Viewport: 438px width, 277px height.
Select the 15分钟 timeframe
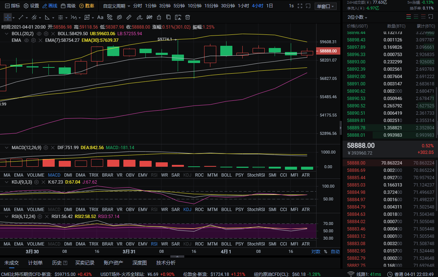211,6
